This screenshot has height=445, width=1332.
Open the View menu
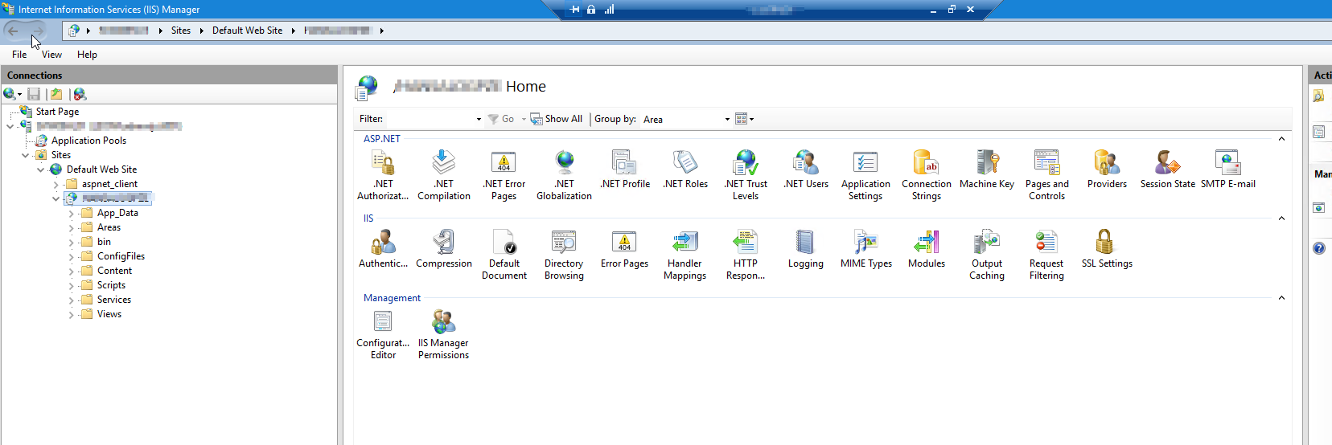pos(51,55)
